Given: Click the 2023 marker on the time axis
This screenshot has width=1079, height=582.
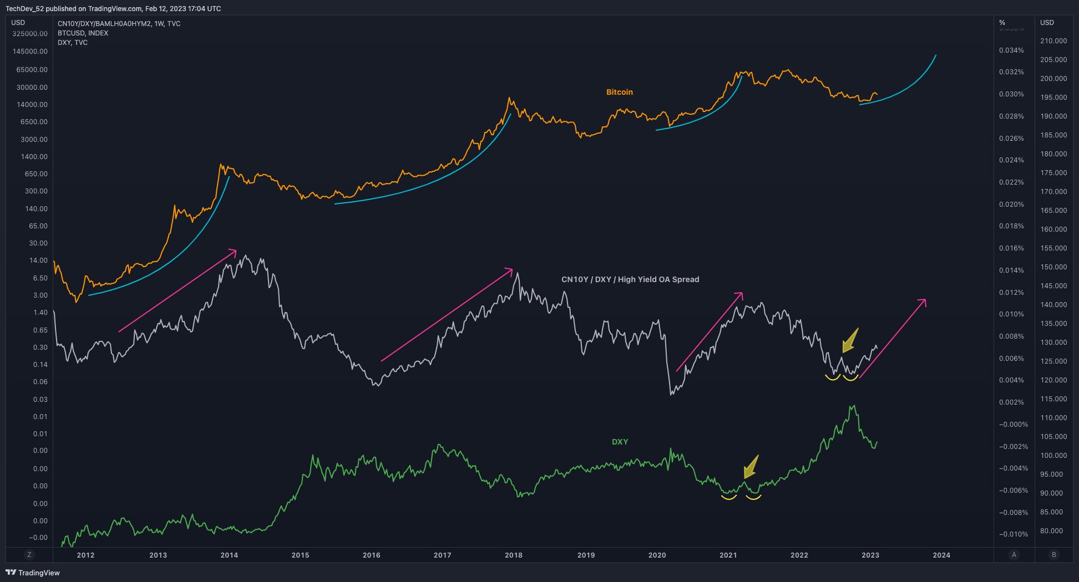Looking at the screenshot, I should point(870,555).
